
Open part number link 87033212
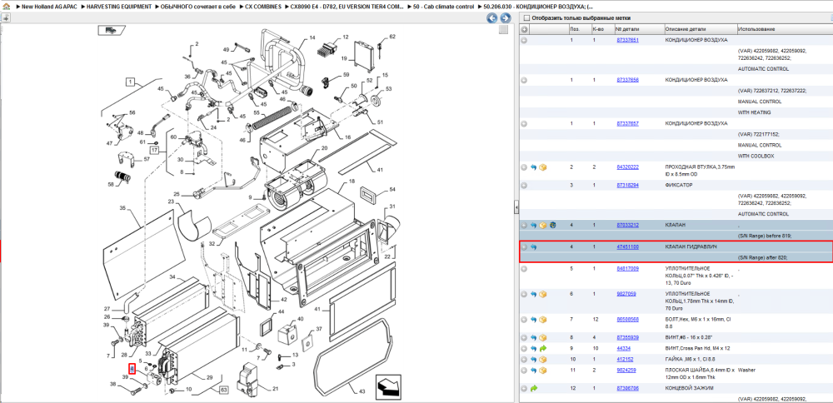627,225
